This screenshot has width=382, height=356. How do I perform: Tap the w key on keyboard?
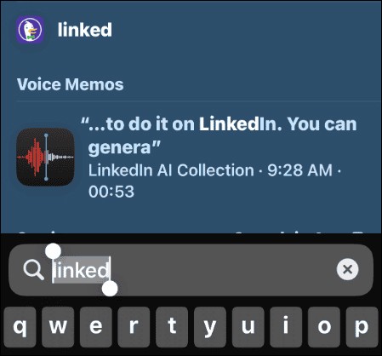58,327
